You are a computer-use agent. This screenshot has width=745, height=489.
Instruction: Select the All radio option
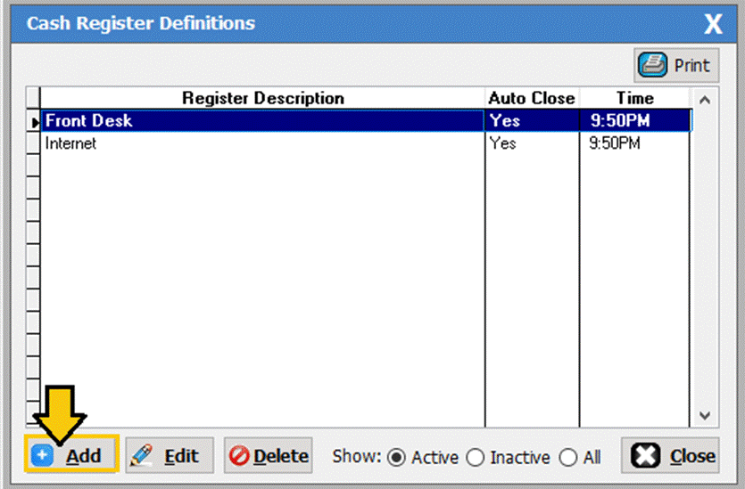[x=567, y=458]
